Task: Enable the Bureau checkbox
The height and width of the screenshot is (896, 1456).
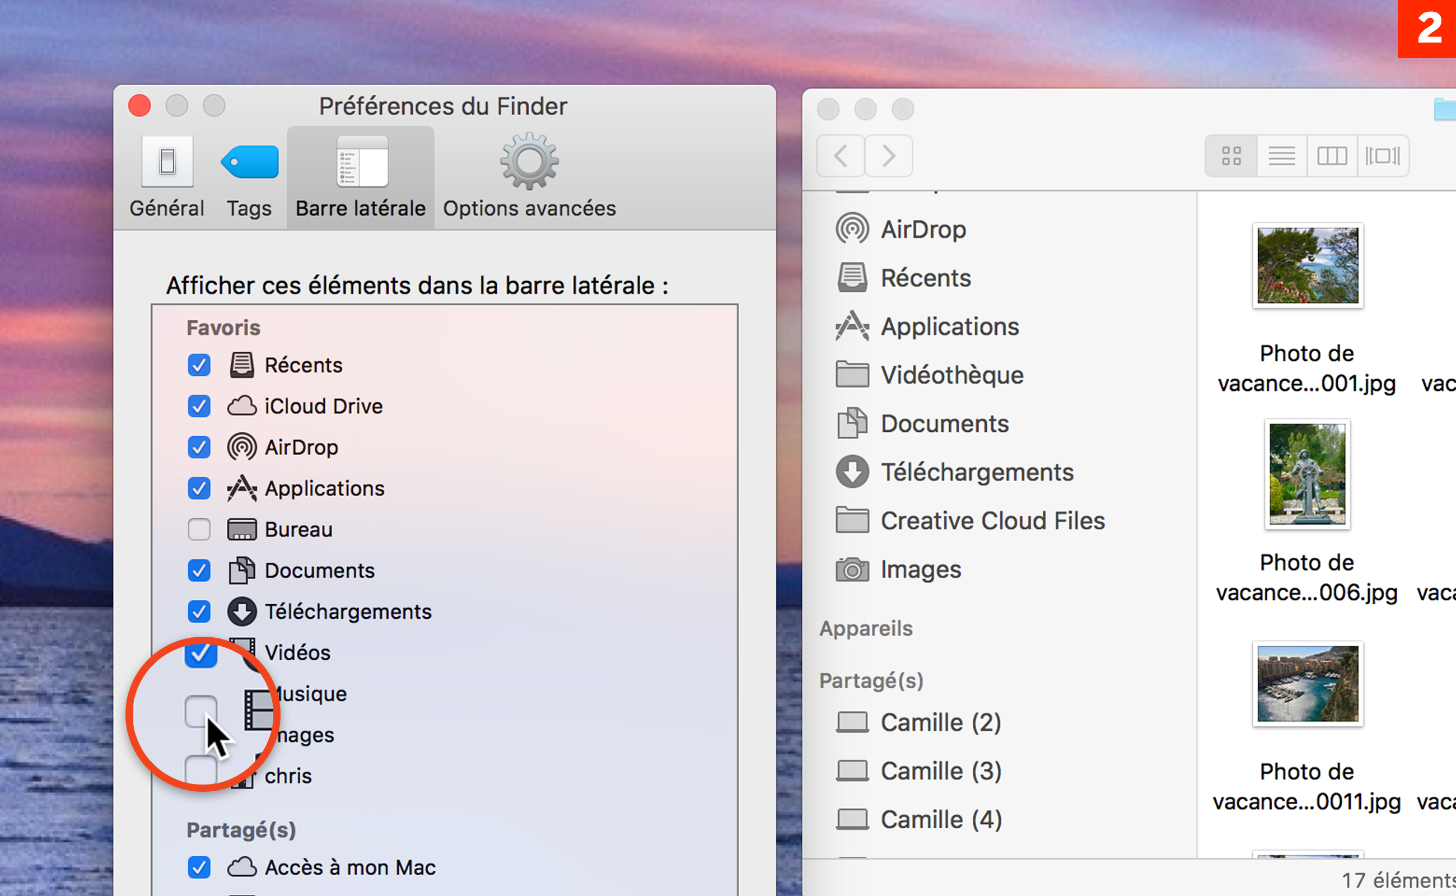Action: tap(199, 529)
